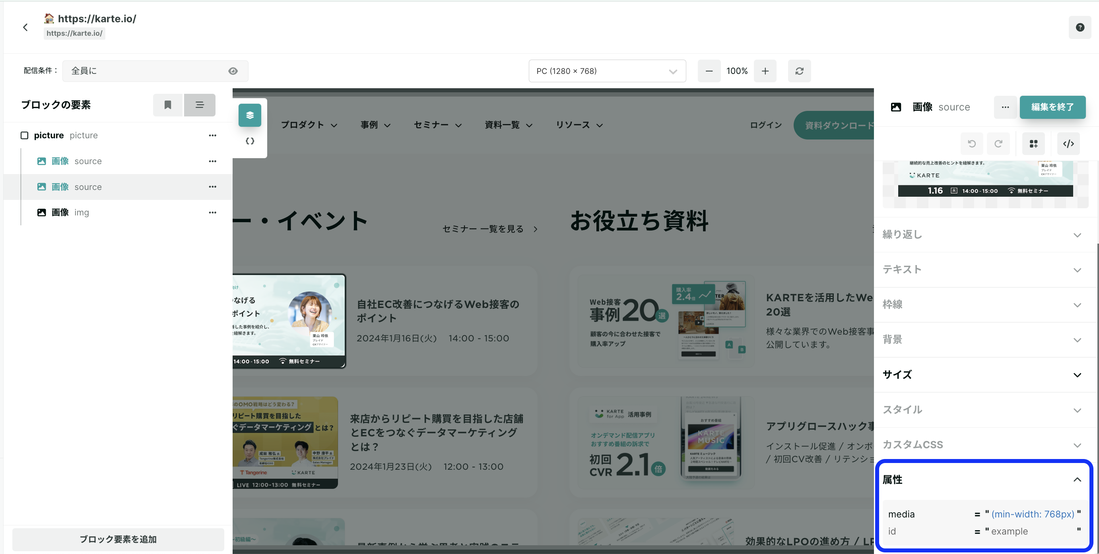Click the 編集を終了 button
The height and width of the screenshot is (554, 1099).
point(1052,107)
